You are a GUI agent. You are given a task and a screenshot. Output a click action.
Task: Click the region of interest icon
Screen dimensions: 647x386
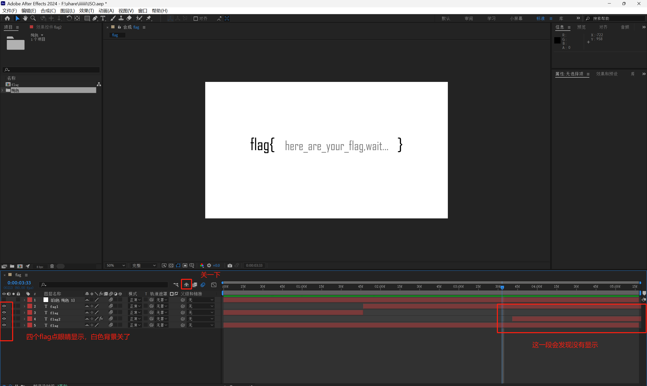click(185, 265)
